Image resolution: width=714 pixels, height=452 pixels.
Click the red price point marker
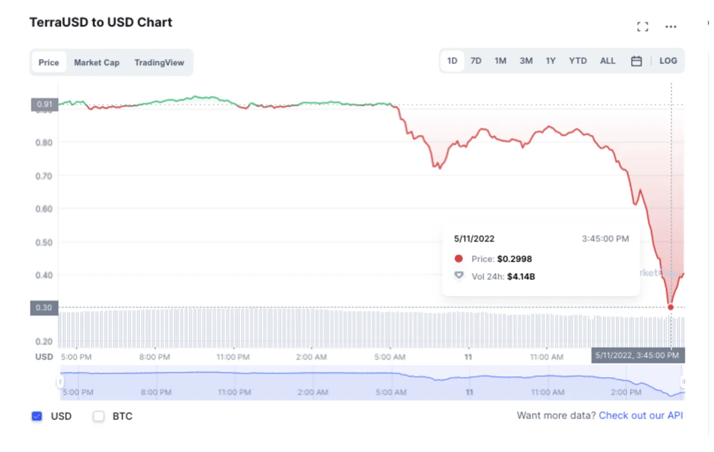click(x=670, y=307)
